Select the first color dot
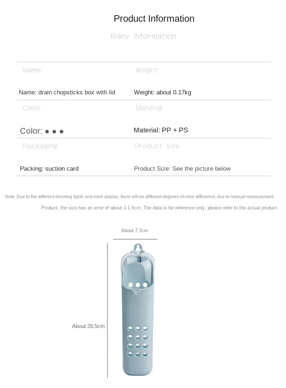 [x=47, y=132]
